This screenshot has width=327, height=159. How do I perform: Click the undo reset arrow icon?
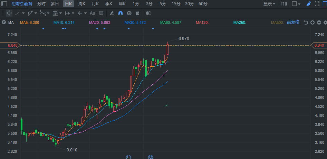tap(306, 22)
